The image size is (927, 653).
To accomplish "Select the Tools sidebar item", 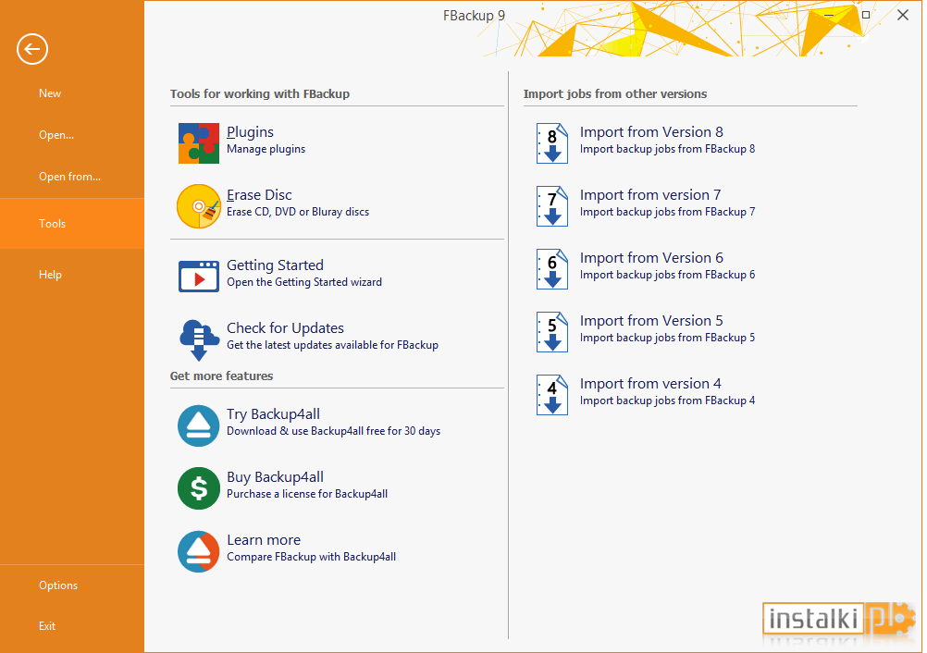I will point(72,224).
